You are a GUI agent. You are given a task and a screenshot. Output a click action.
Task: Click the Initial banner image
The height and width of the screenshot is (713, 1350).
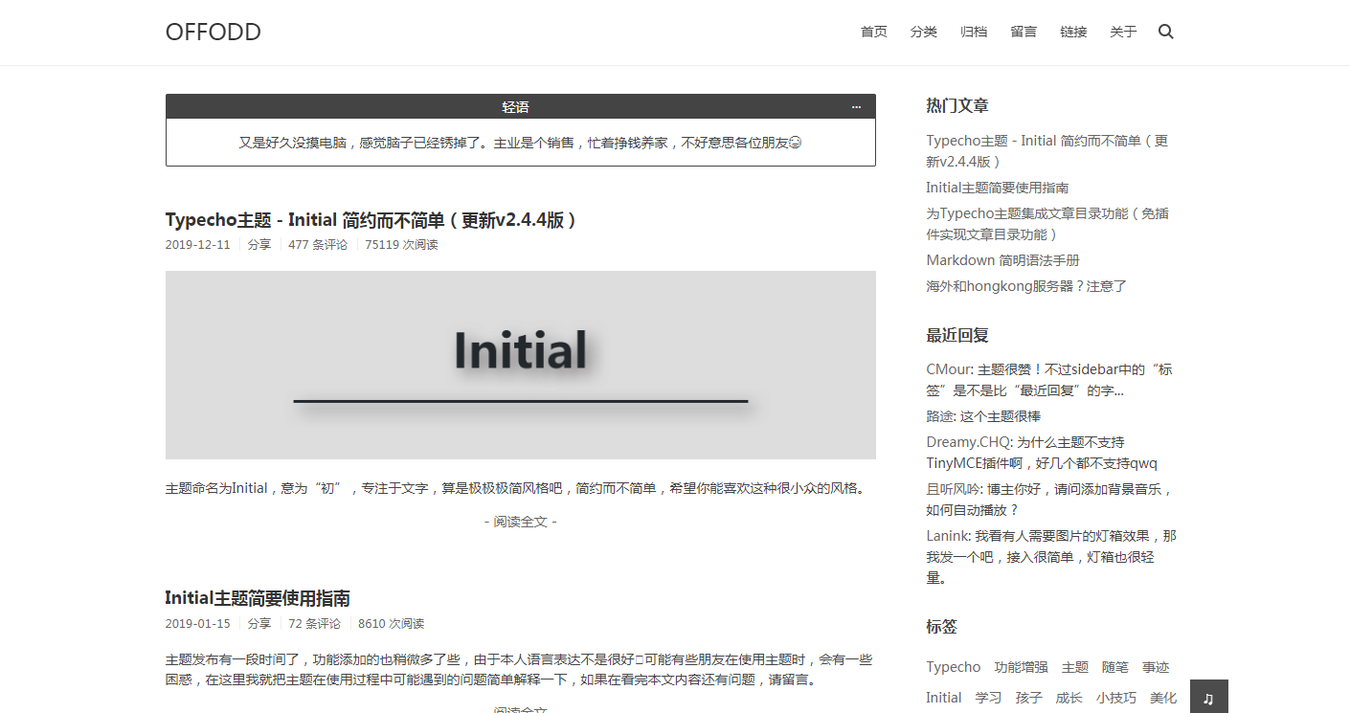click(521, 365)
